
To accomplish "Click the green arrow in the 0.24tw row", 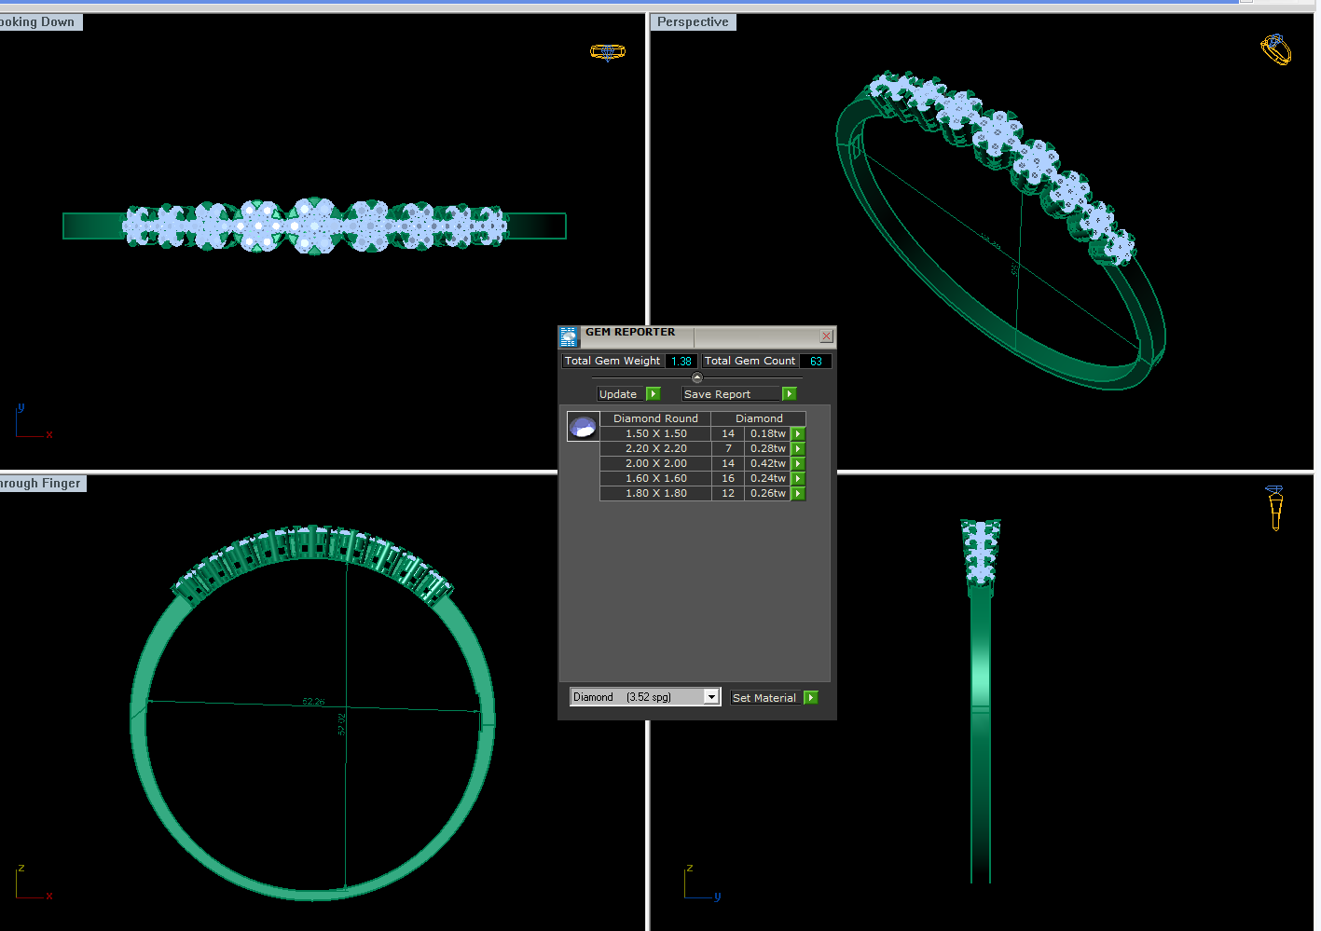I will (x=798, y=479).
